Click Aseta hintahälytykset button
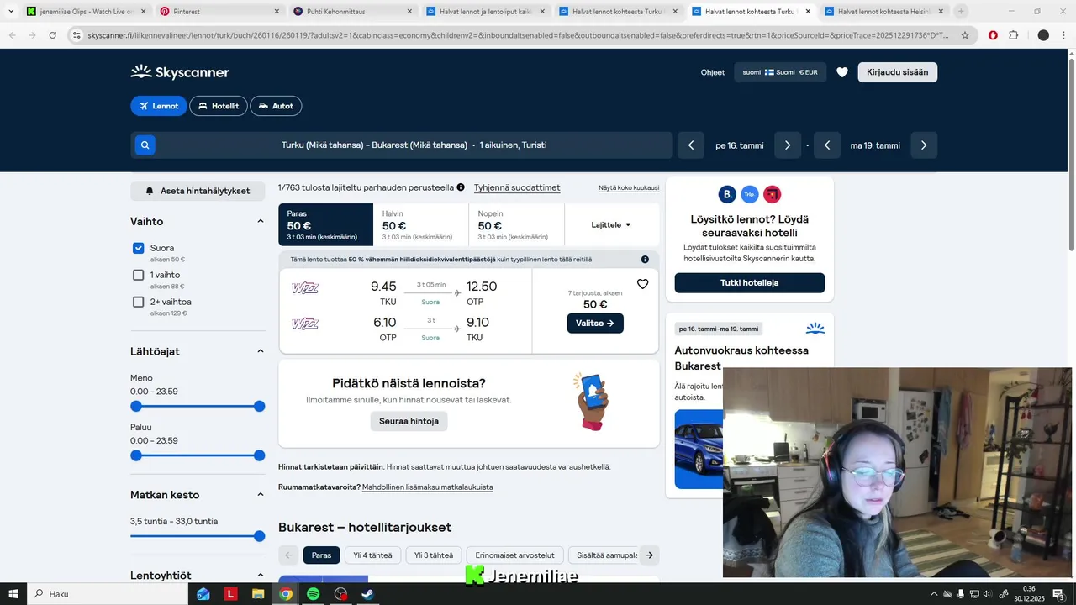This screenshot has width=1076, height=605. [198, 191]
